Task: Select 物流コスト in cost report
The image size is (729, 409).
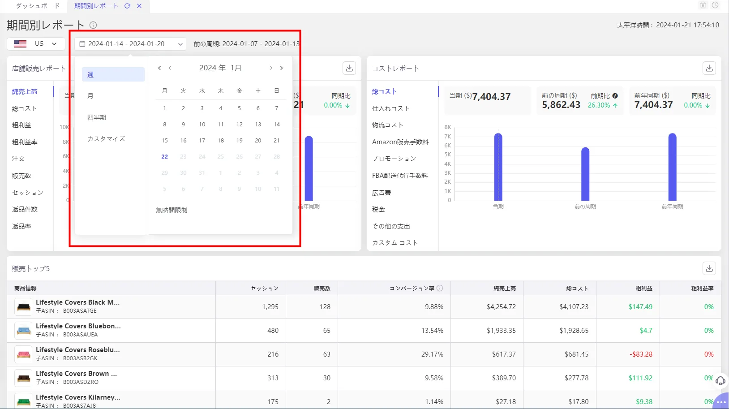Action: [388, 125]
